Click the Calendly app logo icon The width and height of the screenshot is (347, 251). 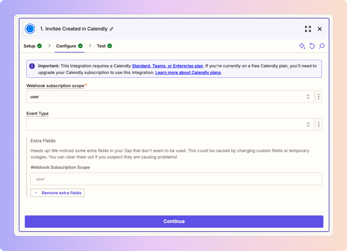pyautogui.click(x=30, y=29)
